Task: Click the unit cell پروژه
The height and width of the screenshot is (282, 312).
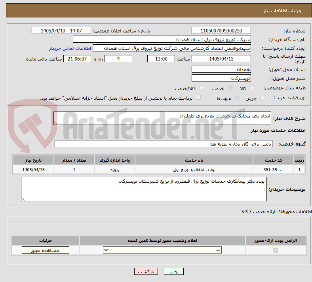Action: point(115,170)
